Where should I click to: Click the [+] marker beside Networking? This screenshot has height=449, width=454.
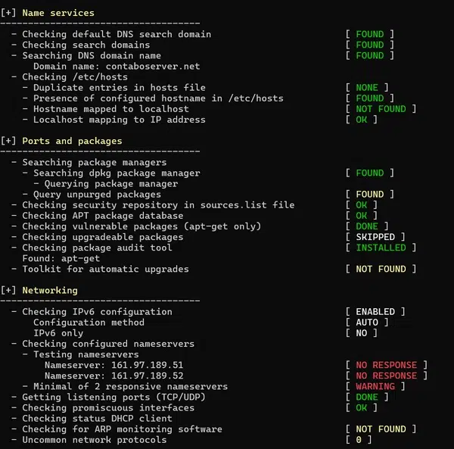point(9,290)
